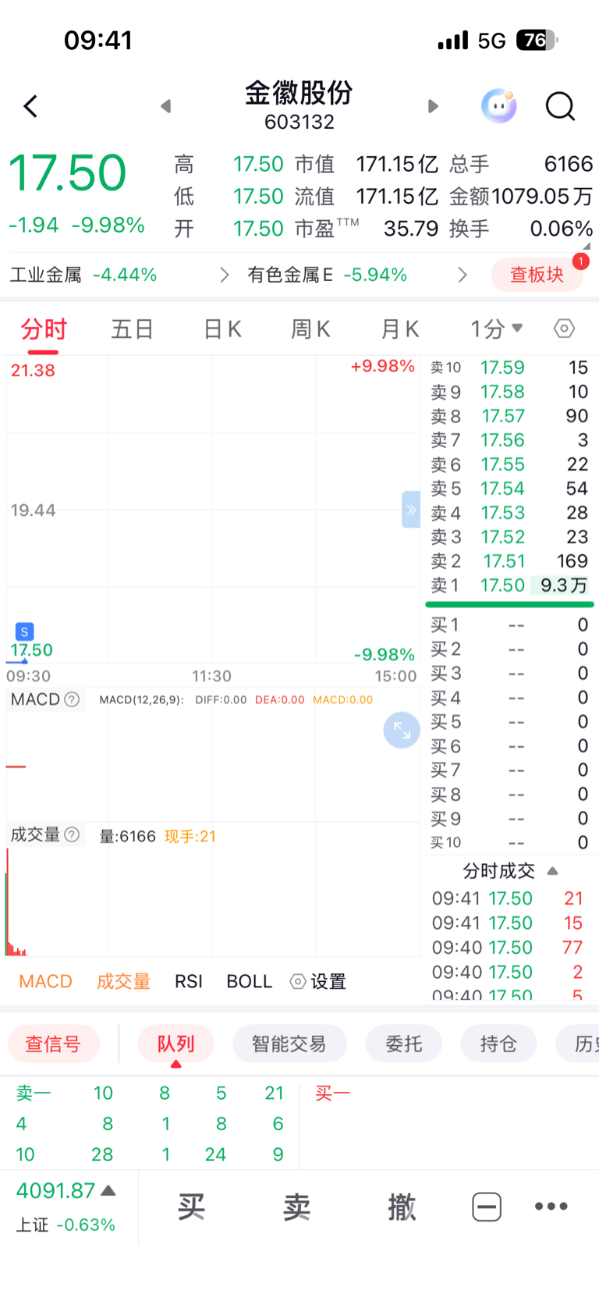Expand quote details corner triangle
The height and width of the screenshot is (1298, 599).
point(587,246)
